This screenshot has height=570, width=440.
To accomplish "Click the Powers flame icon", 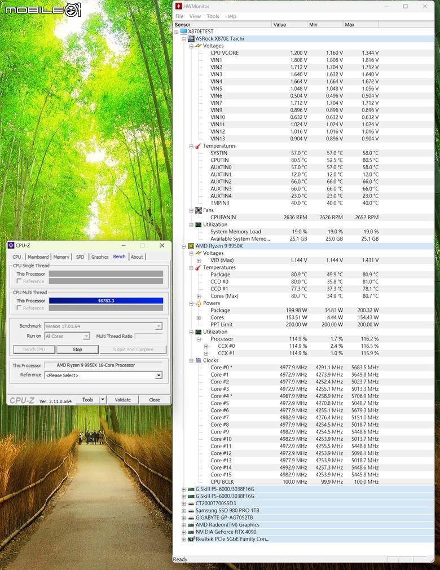I will [x=198, y=303].
